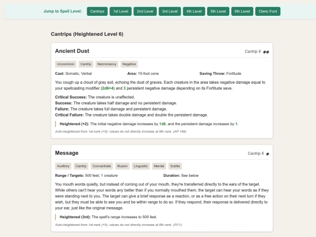Click the Illusion trait tag
This screenshot has width=316, height=237.
[x=122, y=166]
